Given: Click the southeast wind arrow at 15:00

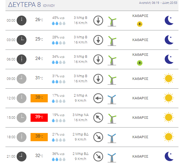Looking at the screenshot, I should click(x=98, y=118).
